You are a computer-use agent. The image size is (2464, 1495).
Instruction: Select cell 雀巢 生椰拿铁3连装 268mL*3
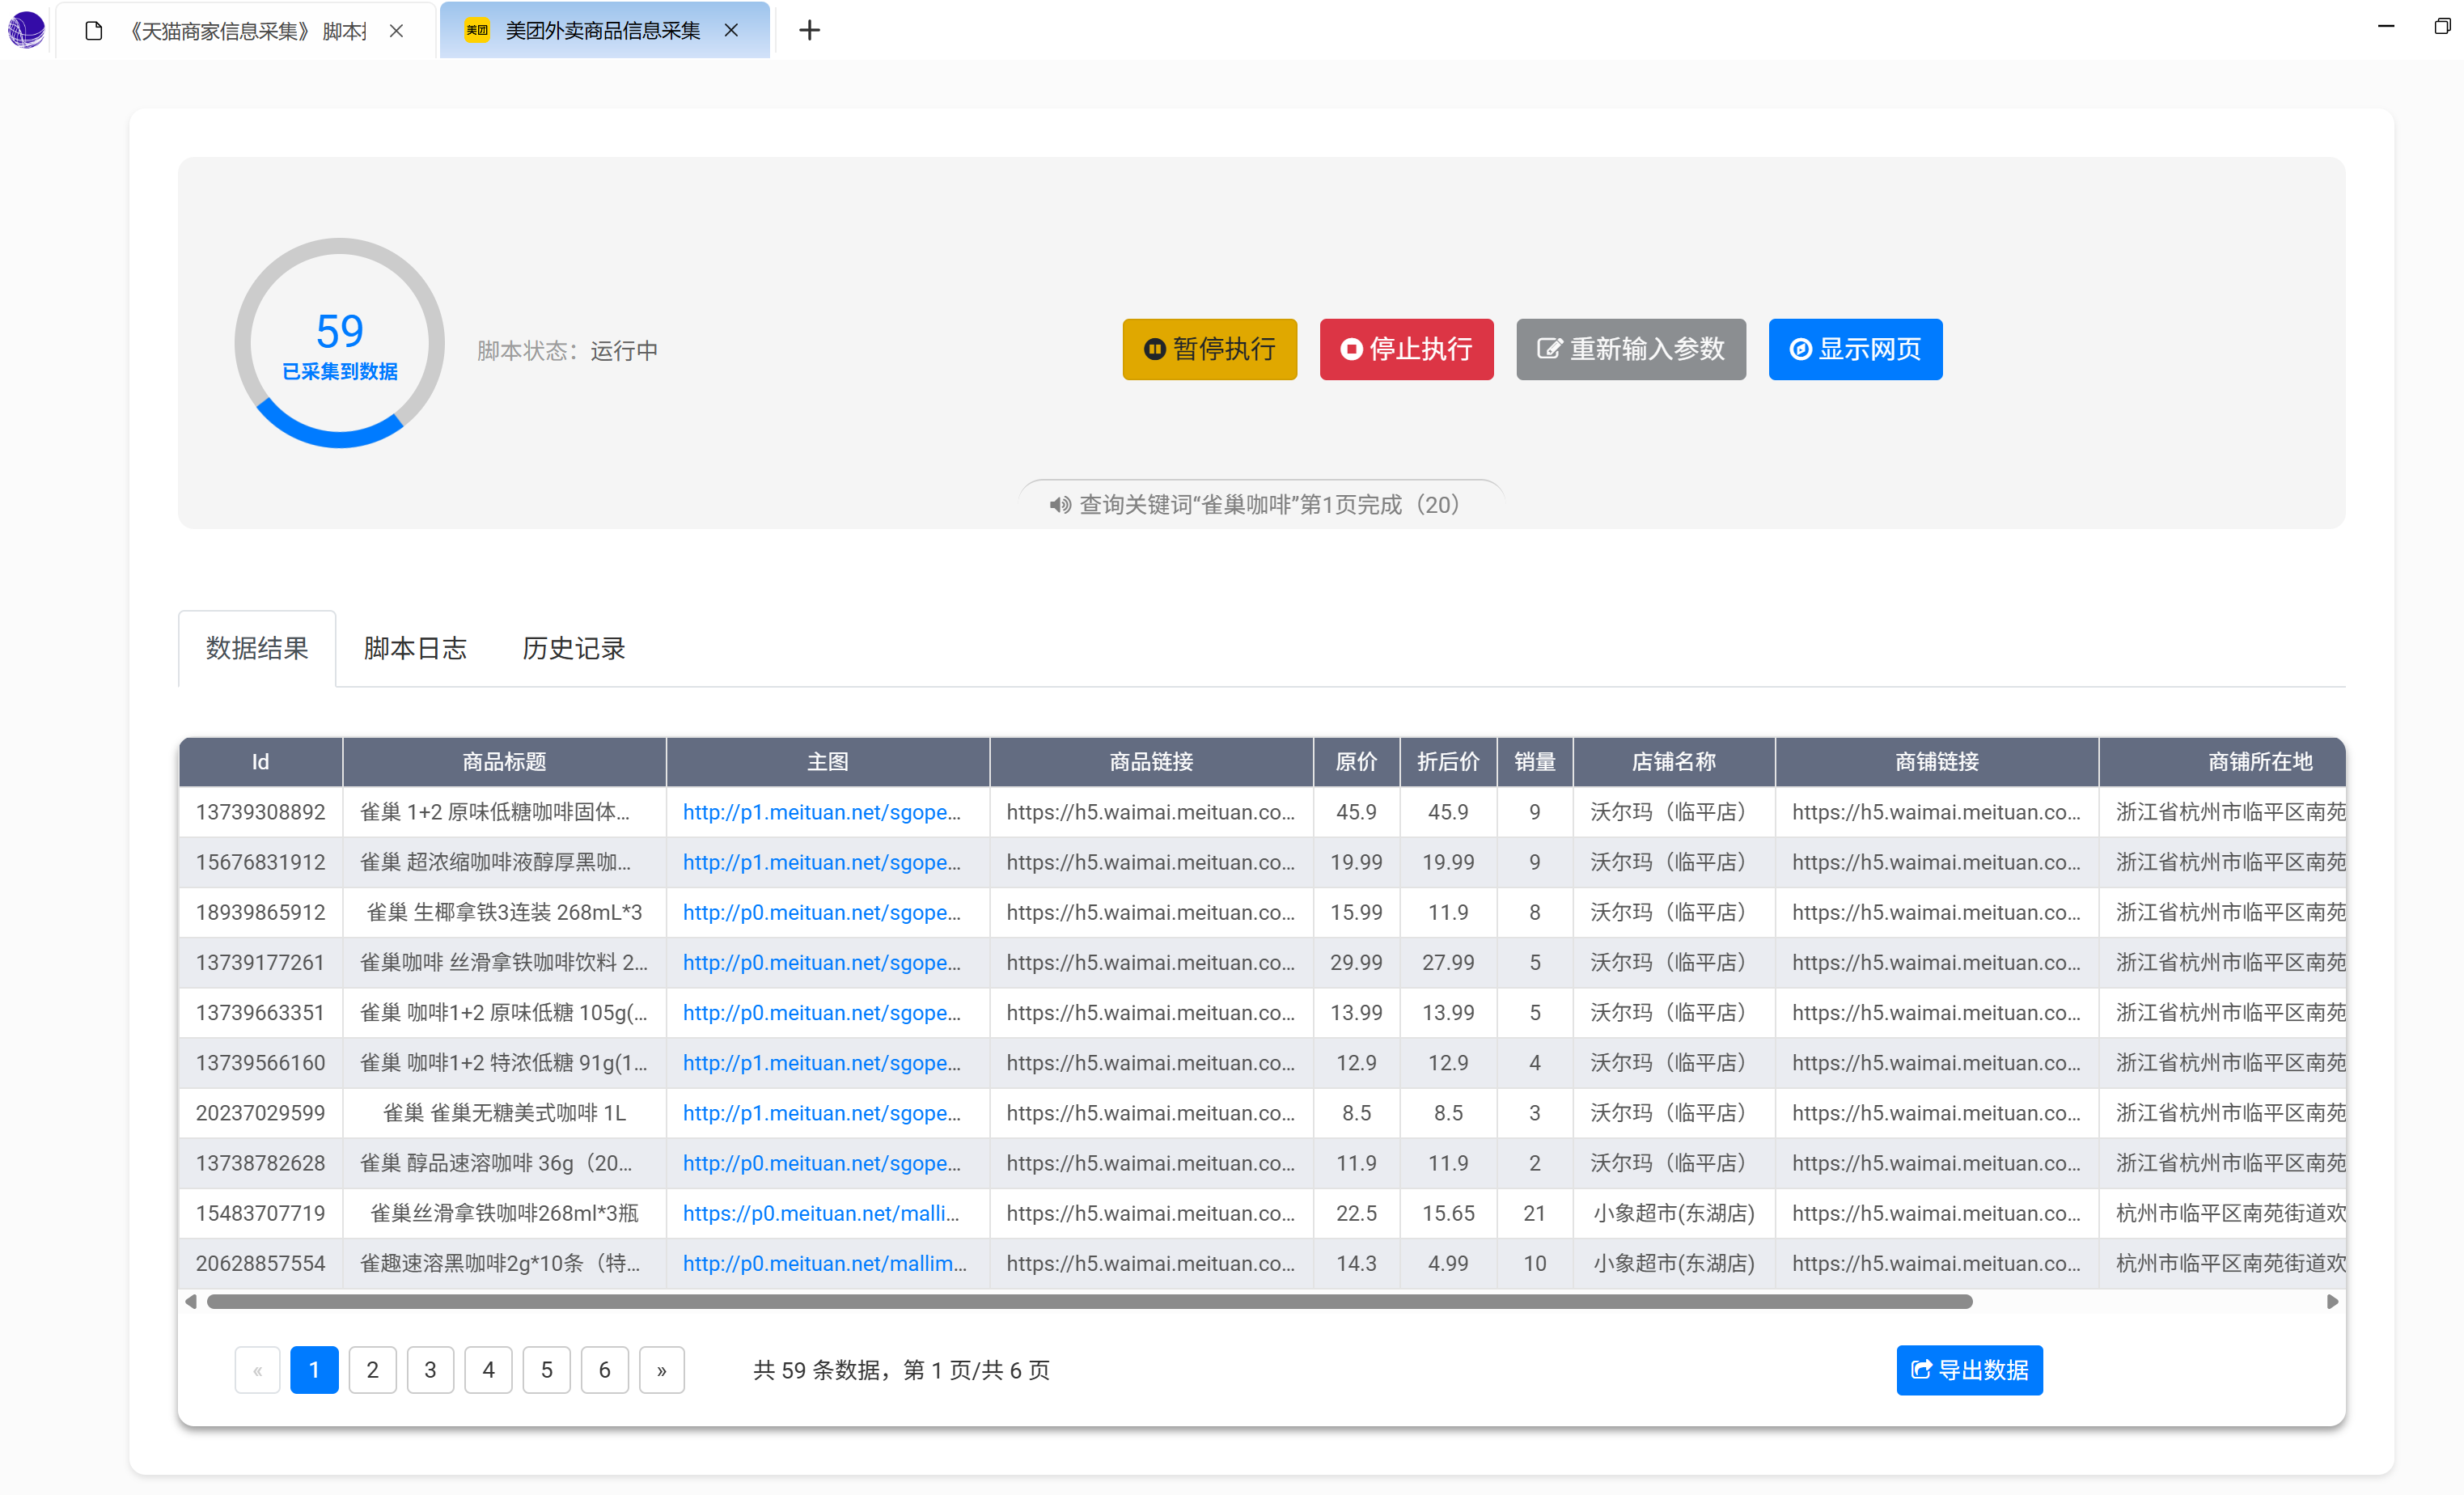[504, 912]
